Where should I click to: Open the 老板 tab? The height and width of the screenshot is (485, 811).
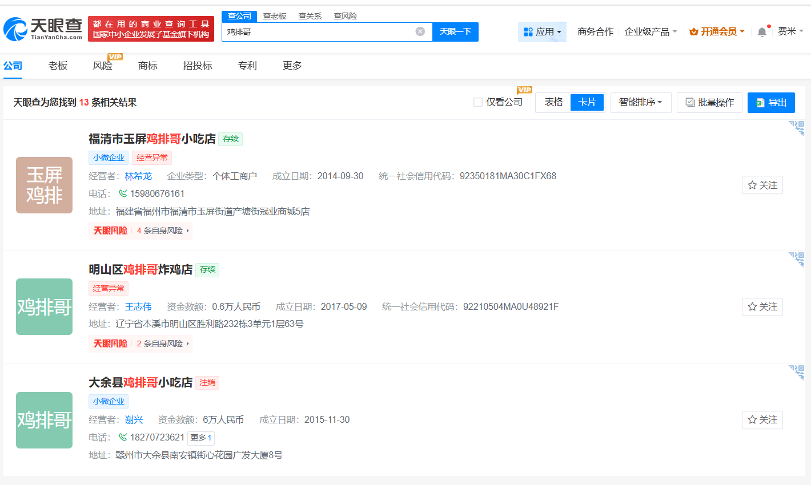point(58,66)
